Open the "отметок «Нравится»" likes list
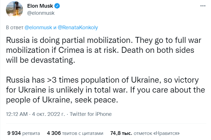The image size is (211, 140). pyautogui.click(x=157, y=133)
